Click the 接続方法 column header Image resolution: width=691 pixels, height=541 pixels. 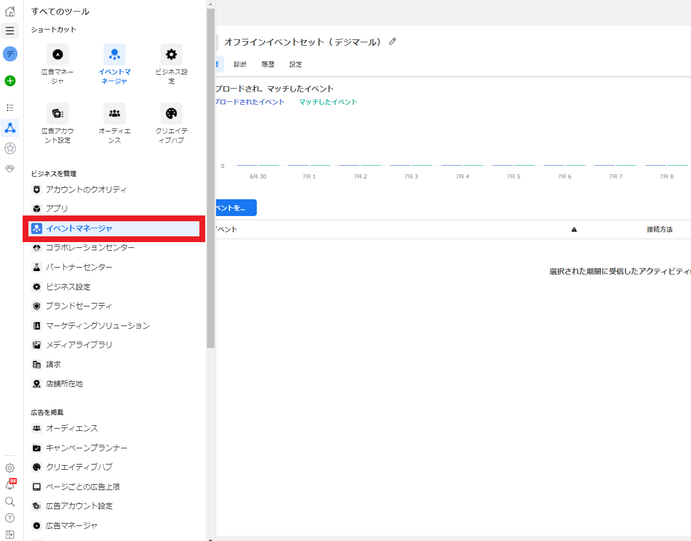659,229
